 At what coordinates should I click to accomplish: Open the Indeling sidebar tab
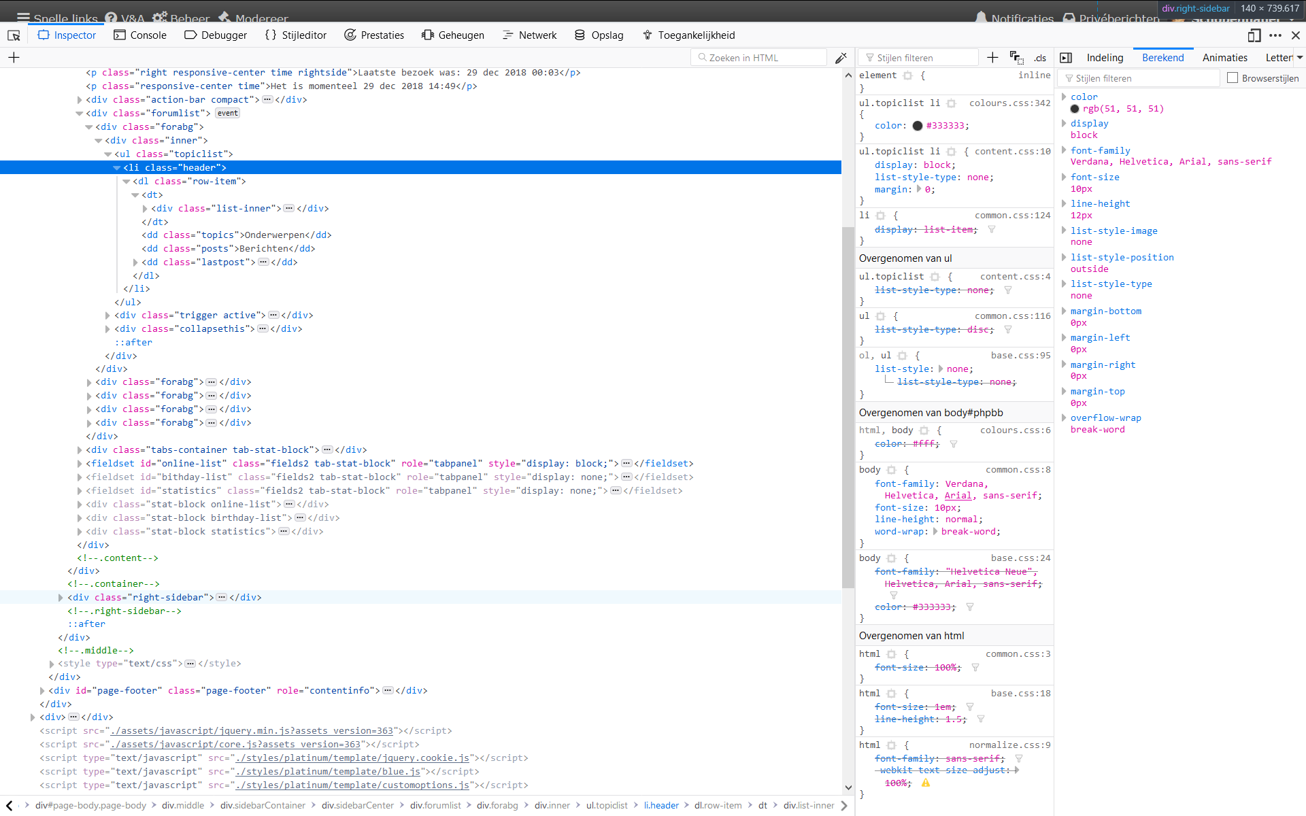[x=1105, y=58]
